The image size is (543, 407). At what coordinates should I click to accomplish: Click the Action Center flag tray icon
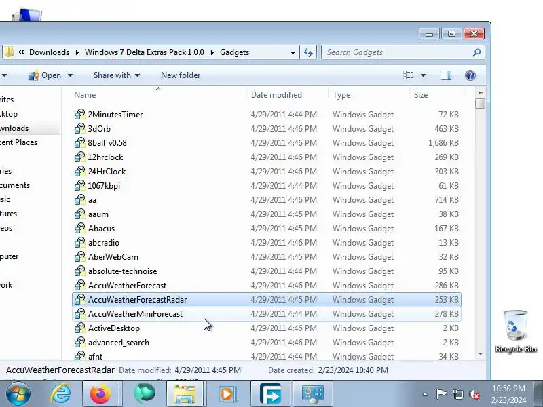click(x=441, y=394)
